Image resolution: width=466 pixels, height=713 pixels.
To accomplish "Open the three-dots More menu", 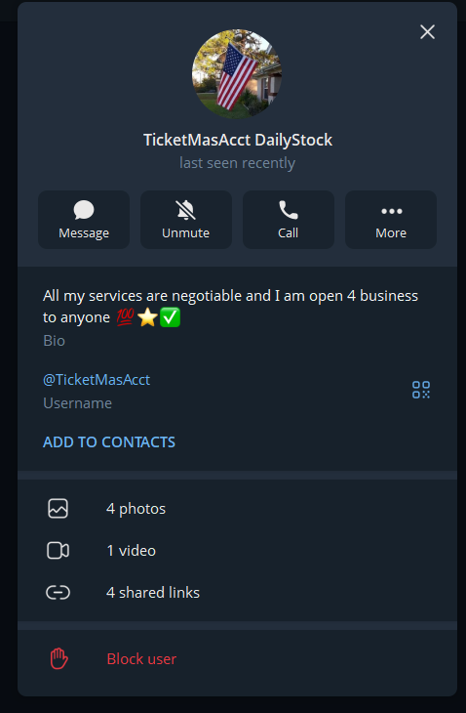I will click(391, 211).
